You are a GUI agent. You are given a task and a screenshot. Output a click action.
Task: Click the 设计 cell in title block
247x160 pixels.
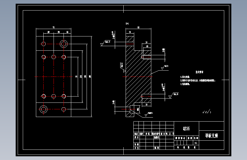[136, 137]
